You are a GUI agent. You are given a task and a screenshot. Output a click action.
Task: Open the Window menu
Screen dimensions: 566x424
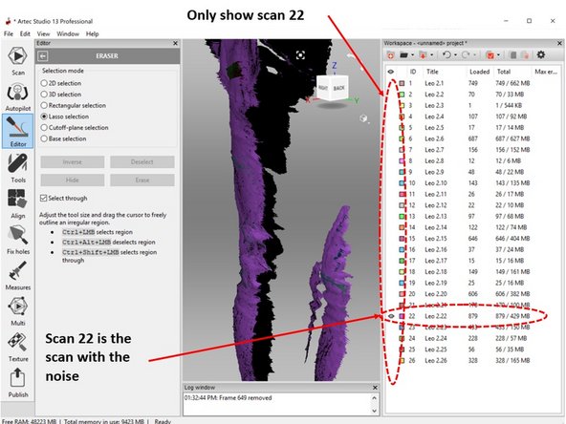[68, 33]
